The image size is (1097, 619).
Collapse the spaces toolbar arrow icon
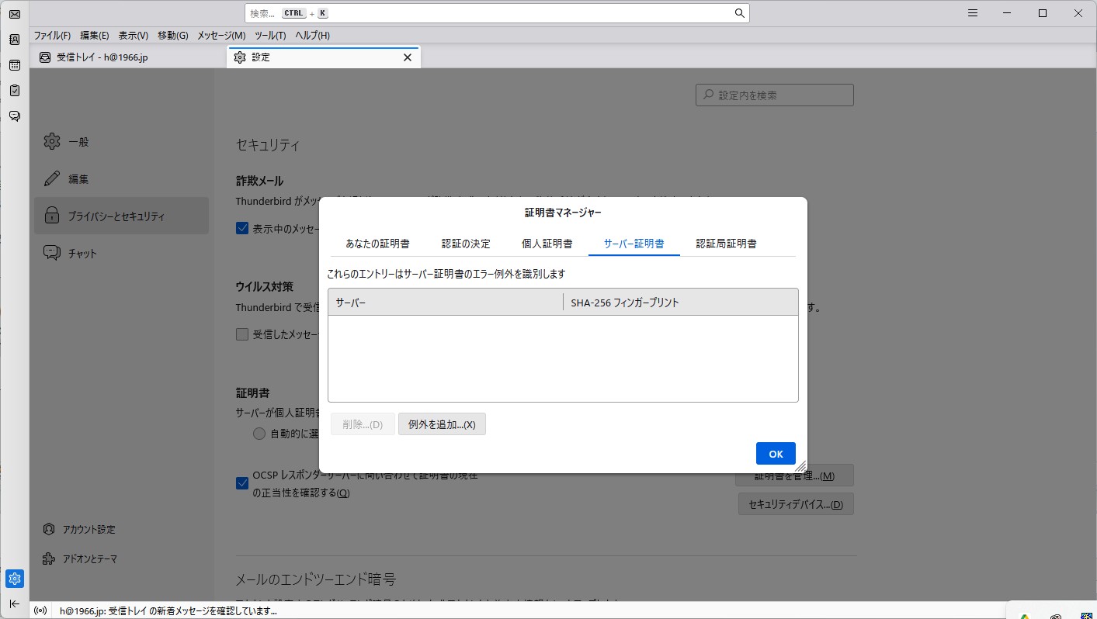pos(14,604)
